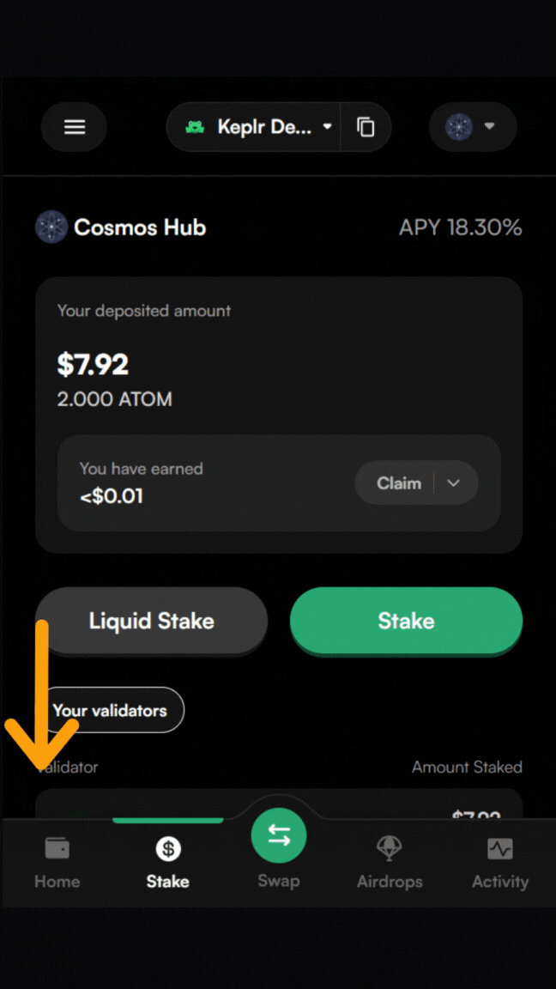This screenshot has height=989, width=556.
Task: Select the Your validators filter chip
Action: [110, 710]
